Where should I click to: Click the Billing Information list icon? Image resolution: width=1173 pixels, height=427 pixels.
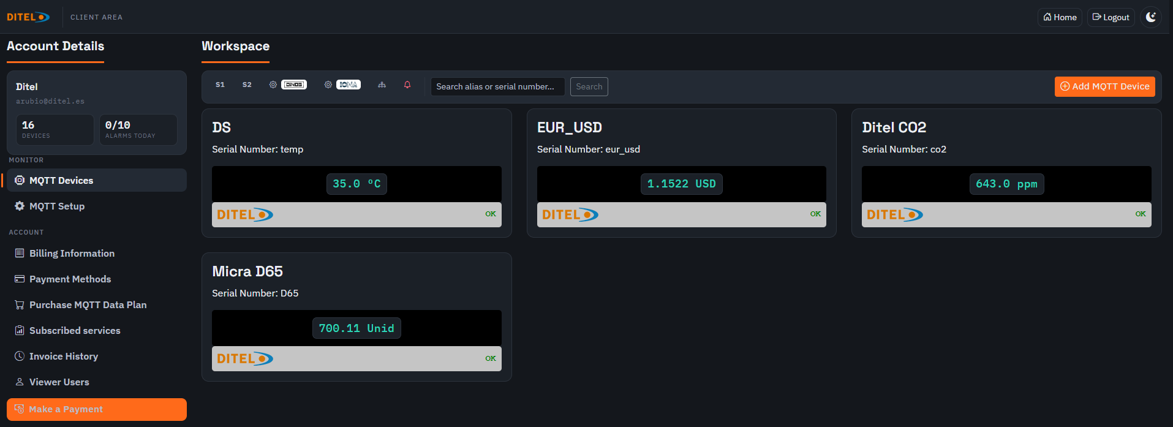coord(20,253)
